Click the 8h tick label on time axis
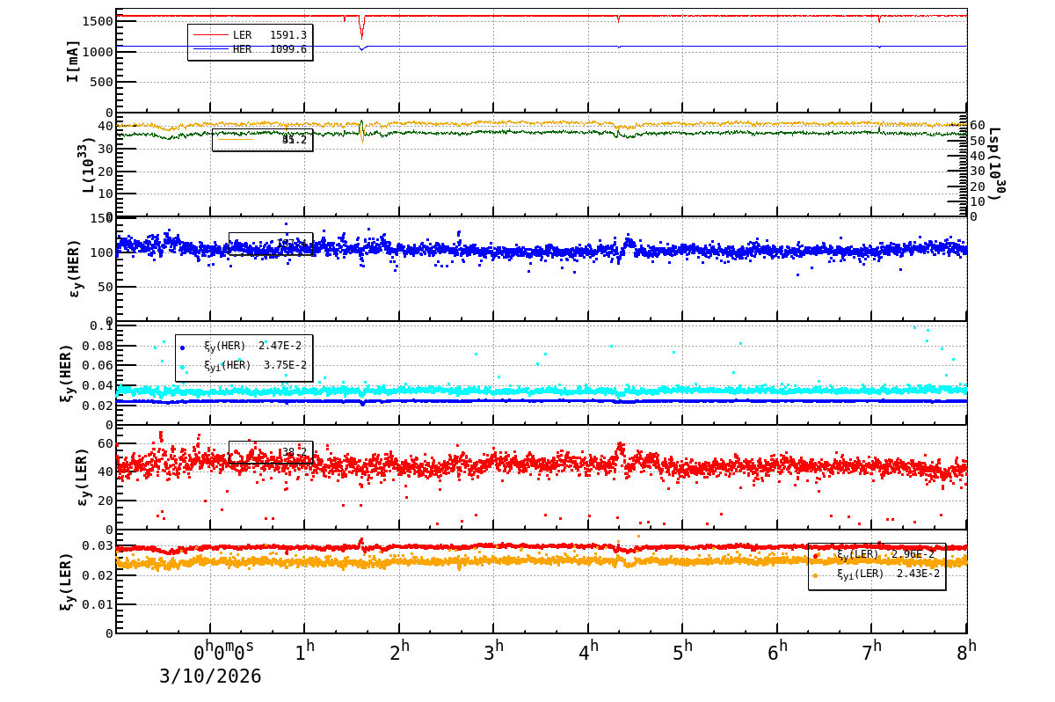This screenshot has height=702, width=1055. (967, 652)
